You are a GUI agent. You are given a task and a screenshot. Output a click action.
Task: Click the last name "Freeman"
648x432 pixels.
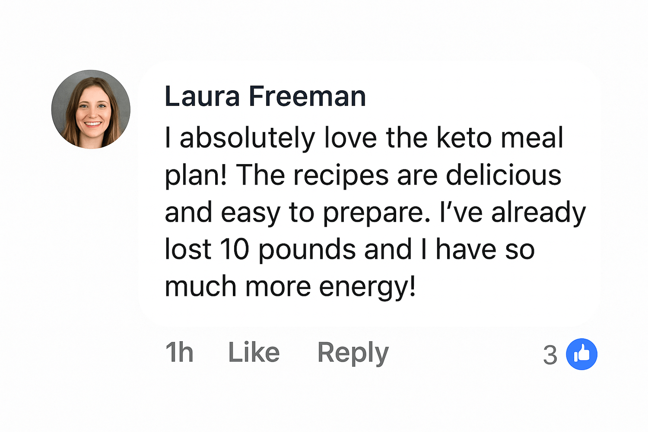pyautogui.click(x=307, y=96)
